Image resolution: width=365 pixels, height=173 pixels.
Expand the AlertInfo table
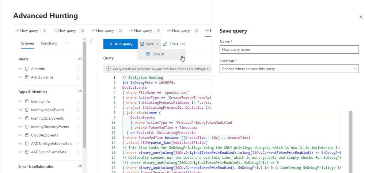coord(20,69)
